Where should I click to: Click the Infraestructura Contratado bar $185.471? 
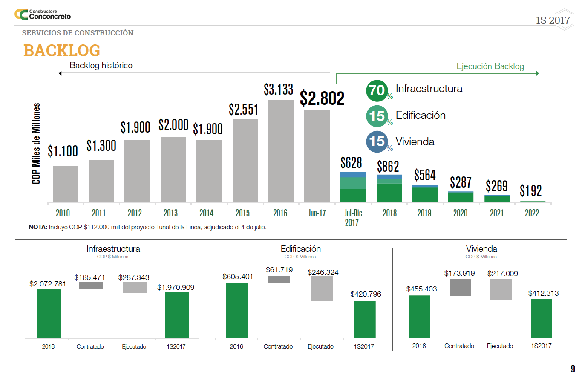(x=90, y=286)
